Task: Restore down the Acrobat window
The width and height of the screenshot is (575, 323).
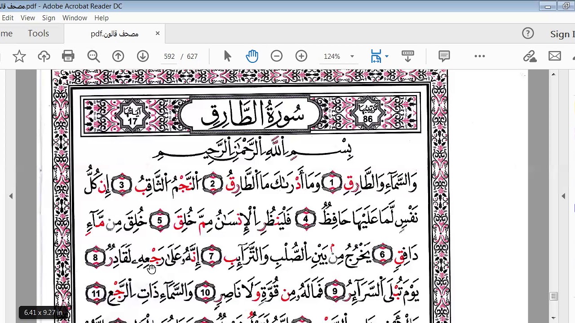Action: (x=566, y=6)
